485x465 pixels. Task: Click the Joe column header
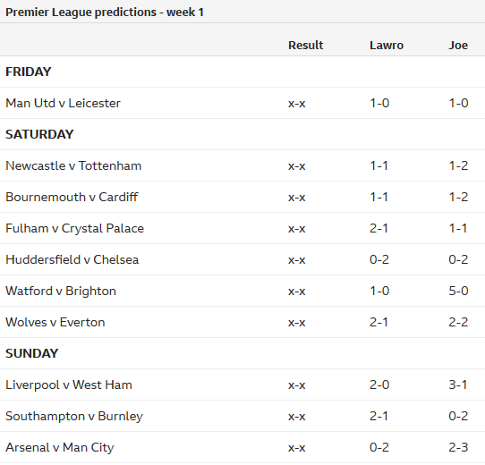click(458, 45)
